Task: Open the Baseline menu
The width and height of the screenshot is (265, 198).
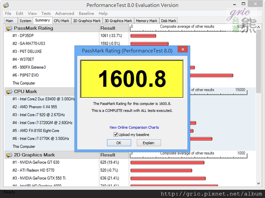Action: 86,13
